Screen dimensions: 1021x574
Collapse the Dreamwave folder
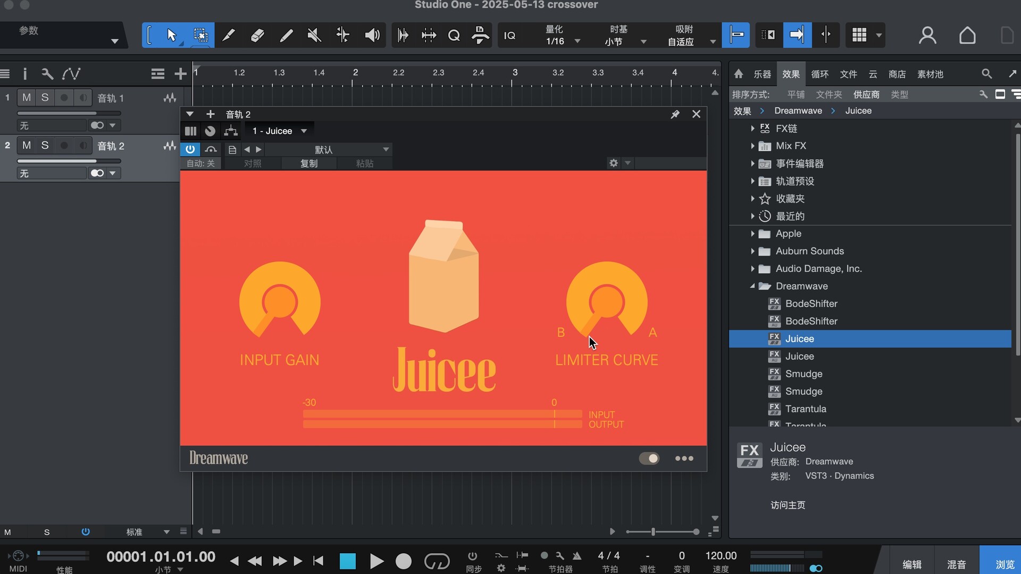[752, 286]
